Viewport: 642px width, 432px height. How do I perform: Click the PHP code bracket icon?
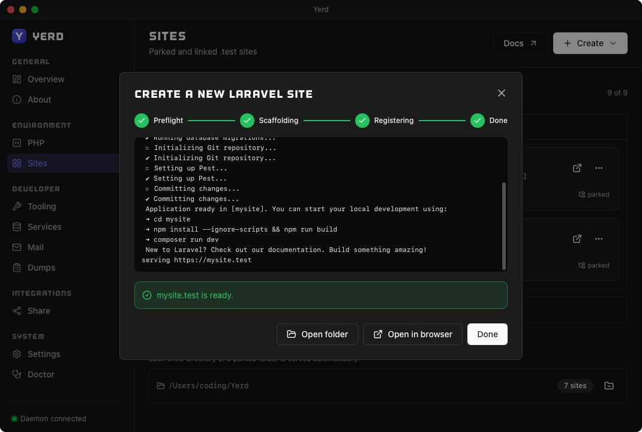pos(17,143)
